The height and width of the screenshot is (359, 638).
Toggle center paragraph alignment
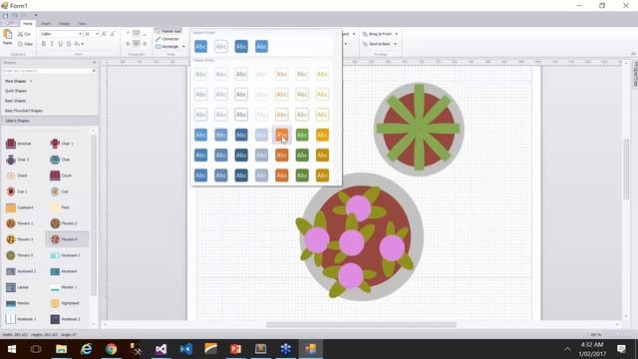[x=137, y=44]
